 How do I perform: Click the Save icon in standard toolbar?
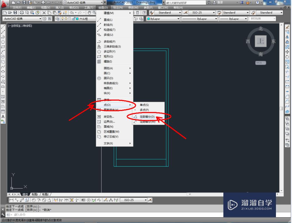(x=15, y=13)
